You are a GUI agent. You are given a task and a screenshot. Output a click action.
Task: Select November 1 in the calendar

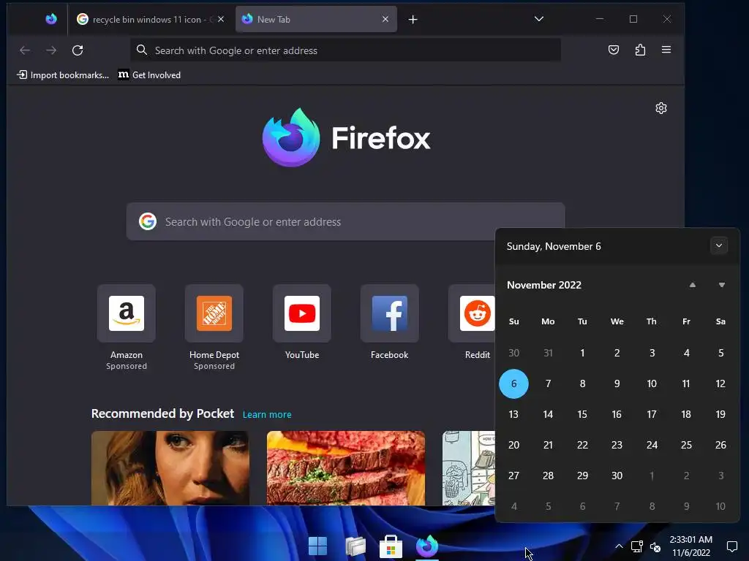point(582,353)
